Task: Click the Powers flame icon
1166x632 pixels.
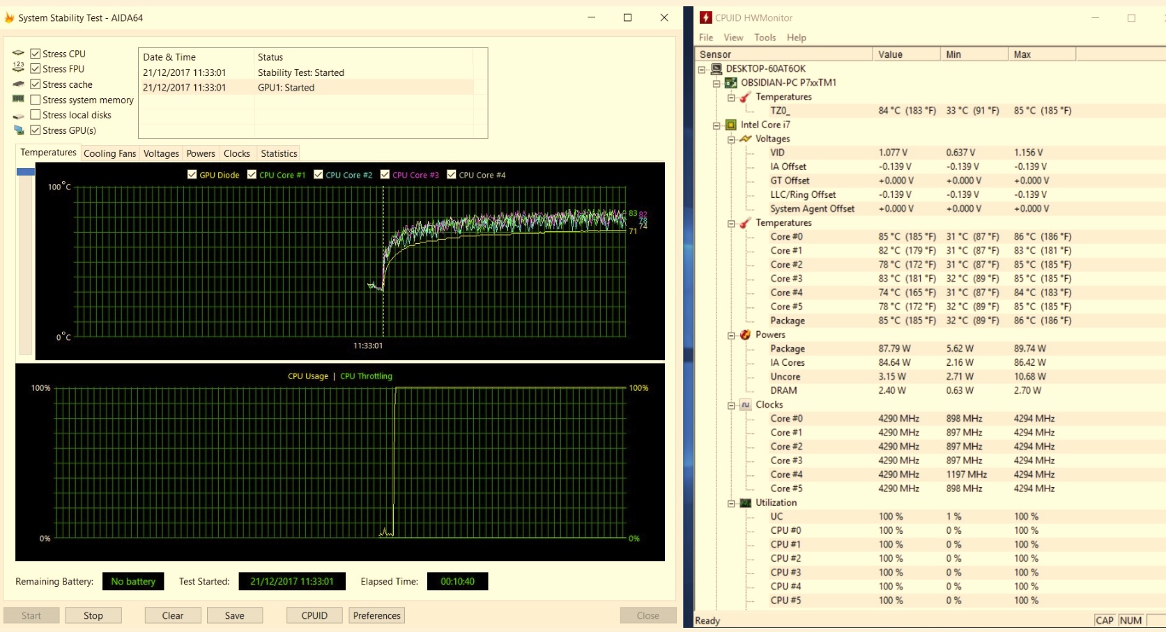Action: click(x=745, y=335)
